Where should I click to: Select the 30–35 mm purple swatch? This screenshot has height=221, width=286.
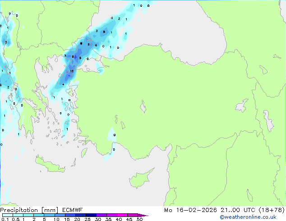coord(101,215)
